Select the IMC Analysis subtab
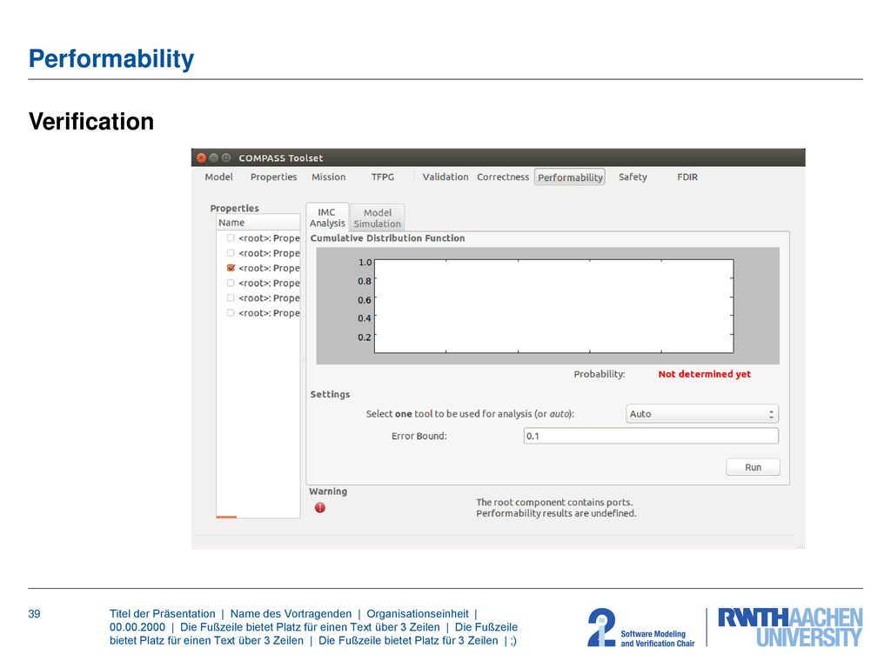891x668 pixels. [x=327, y=217]
